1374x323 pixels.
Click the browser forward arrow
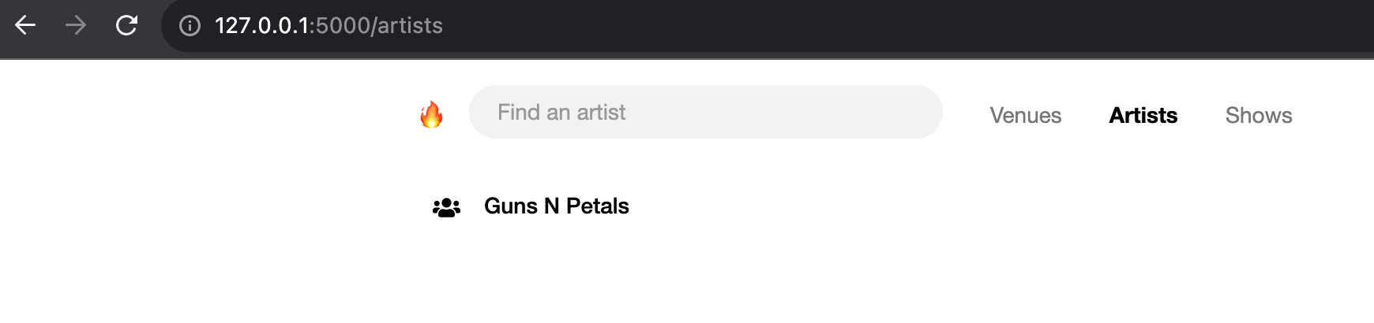point(76,25)
